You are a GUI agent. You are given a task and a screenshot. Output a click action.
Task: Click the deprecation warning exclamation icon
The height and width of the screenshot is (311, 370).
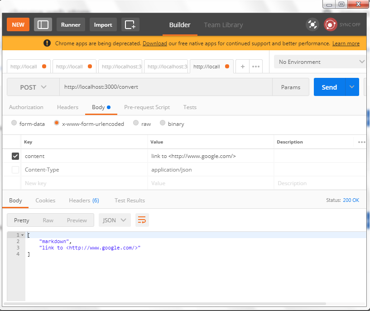tap(47, 43)
